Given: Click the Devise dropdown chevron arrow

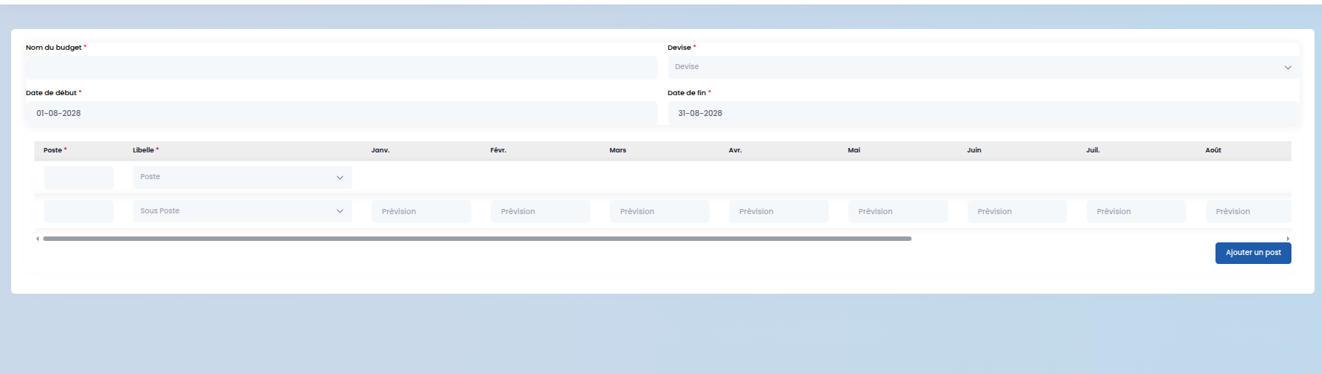Looking at the screenshot, I should click(1288, 68).
